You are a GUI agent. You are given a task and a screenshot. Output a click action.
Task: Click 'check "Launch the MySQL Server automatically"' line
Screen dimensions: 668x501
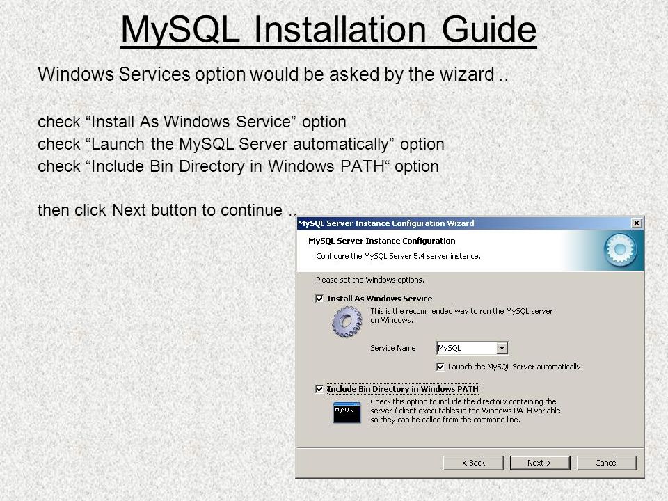(241, 144)
